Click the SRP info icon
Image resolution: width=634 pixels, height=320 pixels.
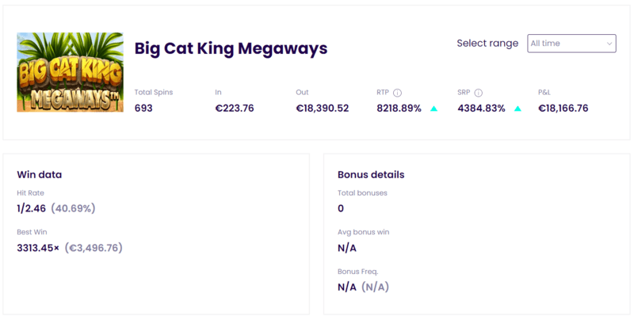(x=479, y=93)
